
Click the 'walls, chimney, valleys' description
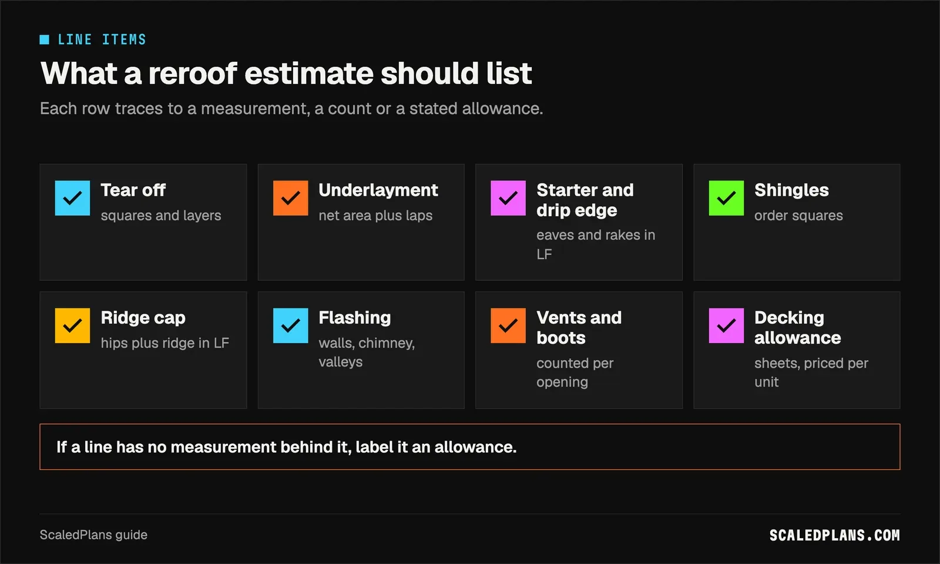[x=367, y=352]
